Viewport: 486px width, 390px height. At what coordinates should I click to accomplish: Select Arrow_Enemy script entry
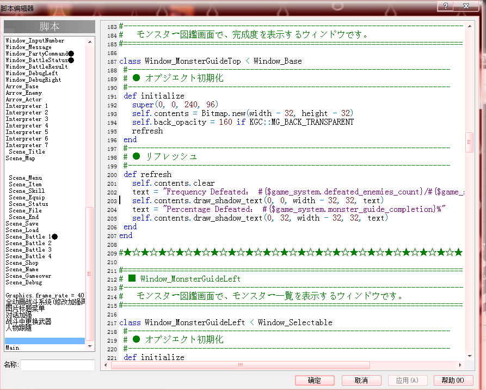coord(23,93)
